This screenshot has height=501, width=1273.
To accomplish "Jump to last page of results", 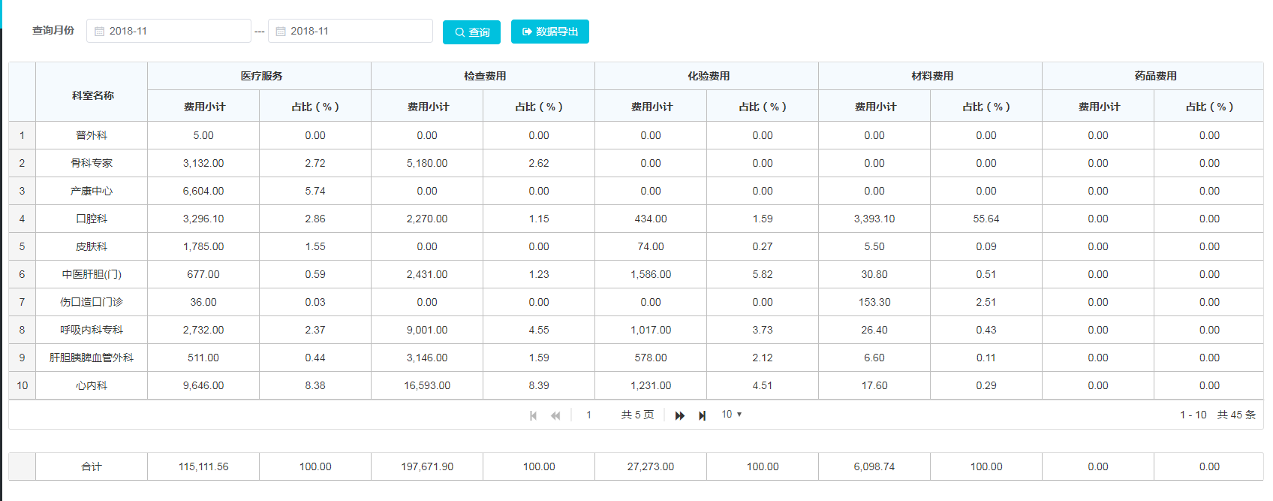I will 702,415.
